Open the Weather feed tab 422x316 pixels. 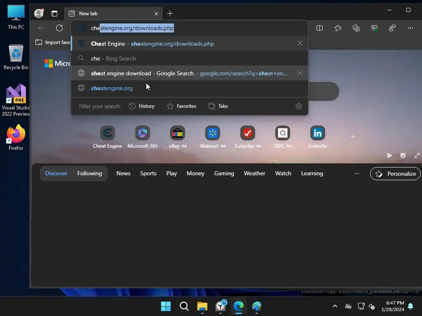click(x=254, y=173)
